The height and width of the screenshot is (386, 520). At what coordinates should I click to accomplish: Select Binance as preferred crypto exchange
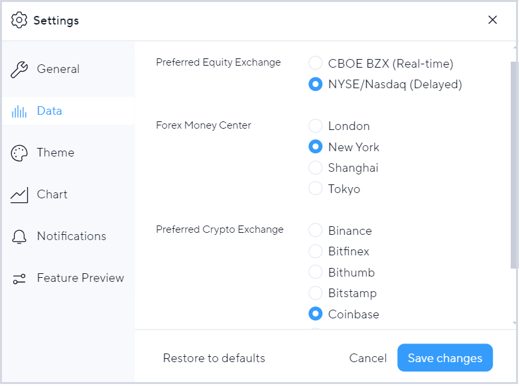click(315, 230)
